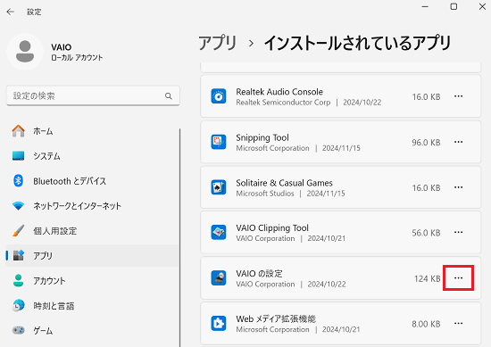Open the 個人用設定 page
491x347 pixels.
[93, 231]
